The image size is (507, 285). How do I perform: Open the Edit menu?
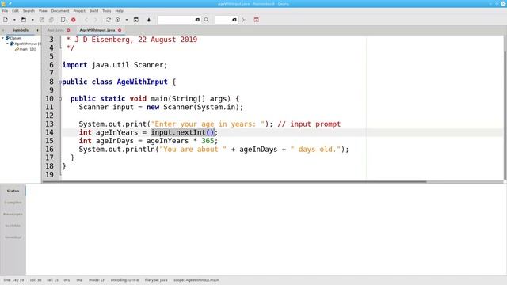pyautogui.click(x=15, y=10)
